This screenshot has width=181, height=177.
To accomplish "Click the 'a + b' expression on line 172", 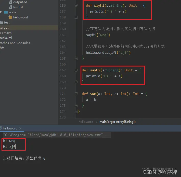I will pos(91,99).
